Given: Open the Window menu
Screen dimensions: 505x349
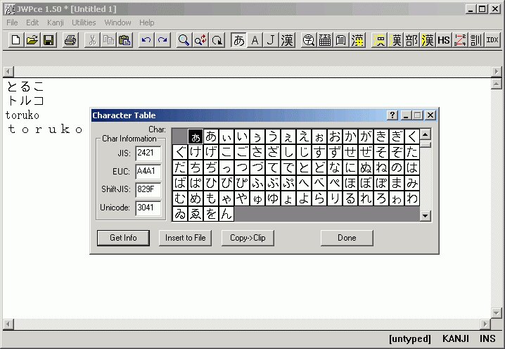Looking at the screenshot, I should point(117,23).
